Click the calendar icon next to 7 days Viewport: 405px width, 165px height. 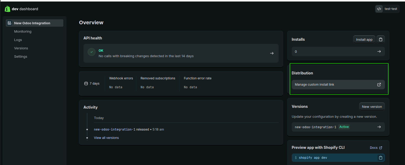(x=86, y=83)
